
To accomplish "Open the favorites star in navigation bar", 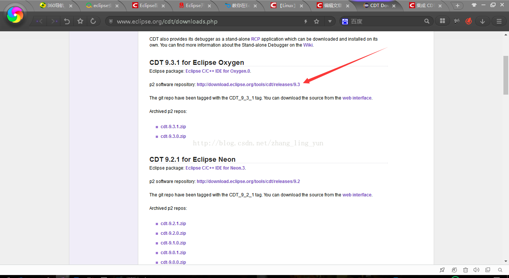I will 80,22.
